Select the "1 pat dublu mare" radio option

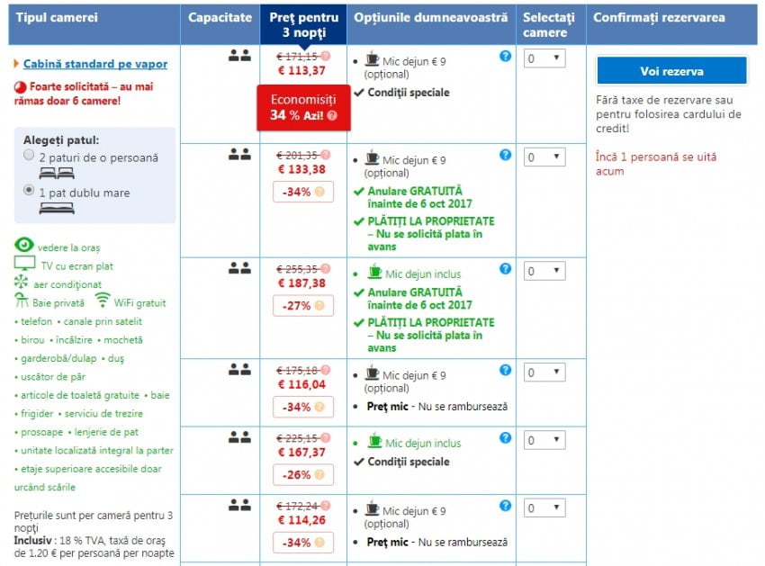[x=28, y=191]
